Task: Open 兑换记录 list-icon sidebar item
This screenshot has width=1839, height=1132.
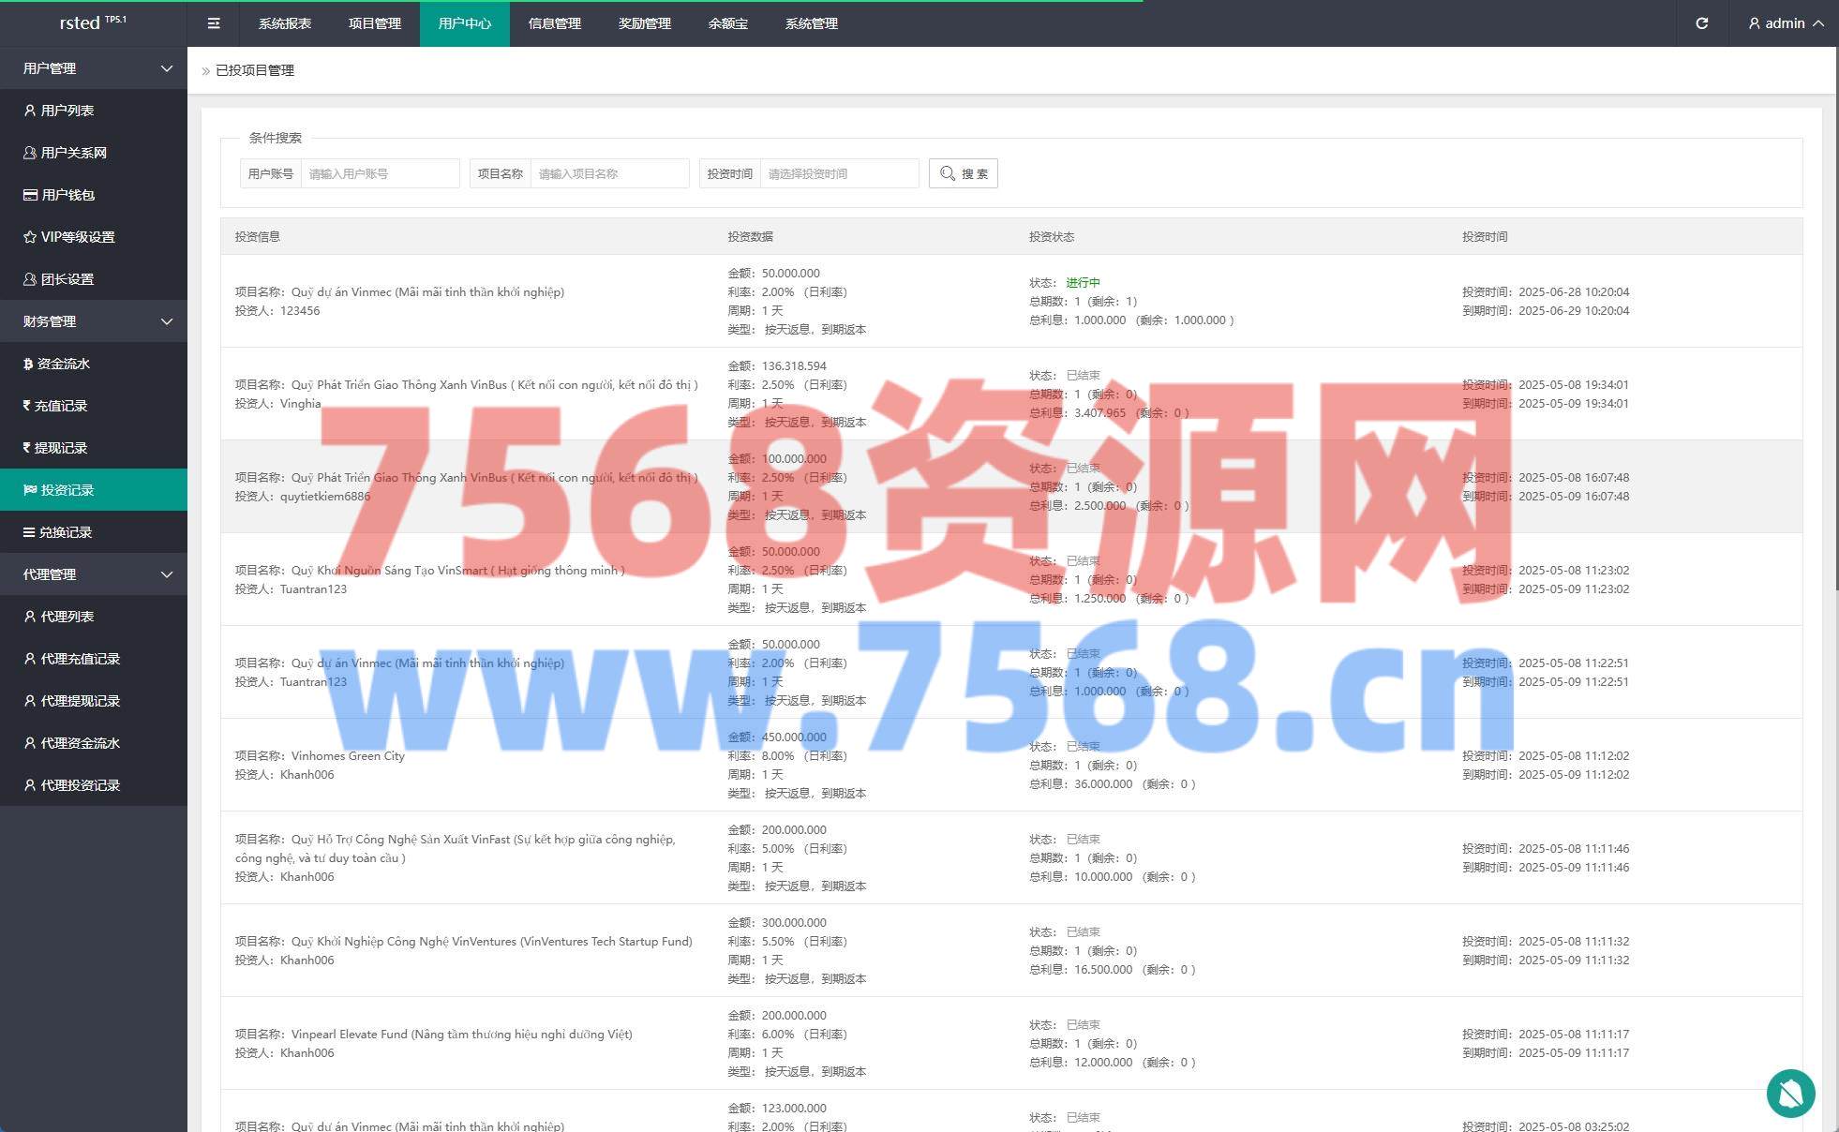Action: pyautogui.click(x=65, y=532)
